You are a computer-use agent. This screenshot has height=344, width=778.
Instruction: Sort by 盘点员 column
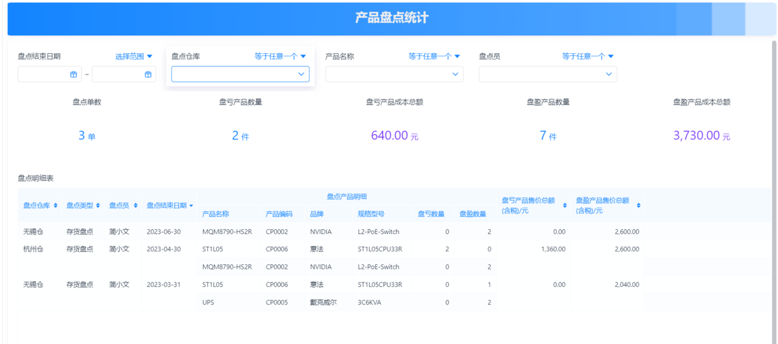tap(135, 205)
